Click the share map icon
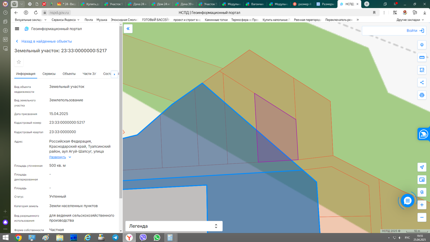The height and width of the screenshot is (242, 430). pos(422,82)
